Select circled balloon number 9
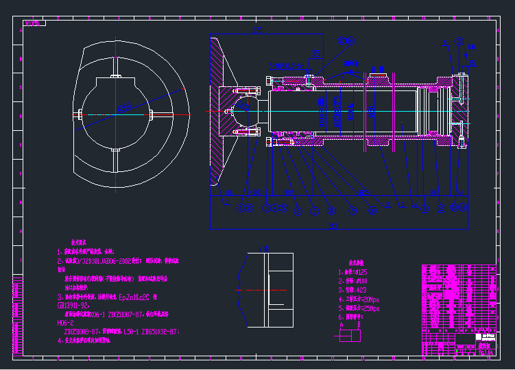The image size is (515, 370). click(x=352, y=211)
